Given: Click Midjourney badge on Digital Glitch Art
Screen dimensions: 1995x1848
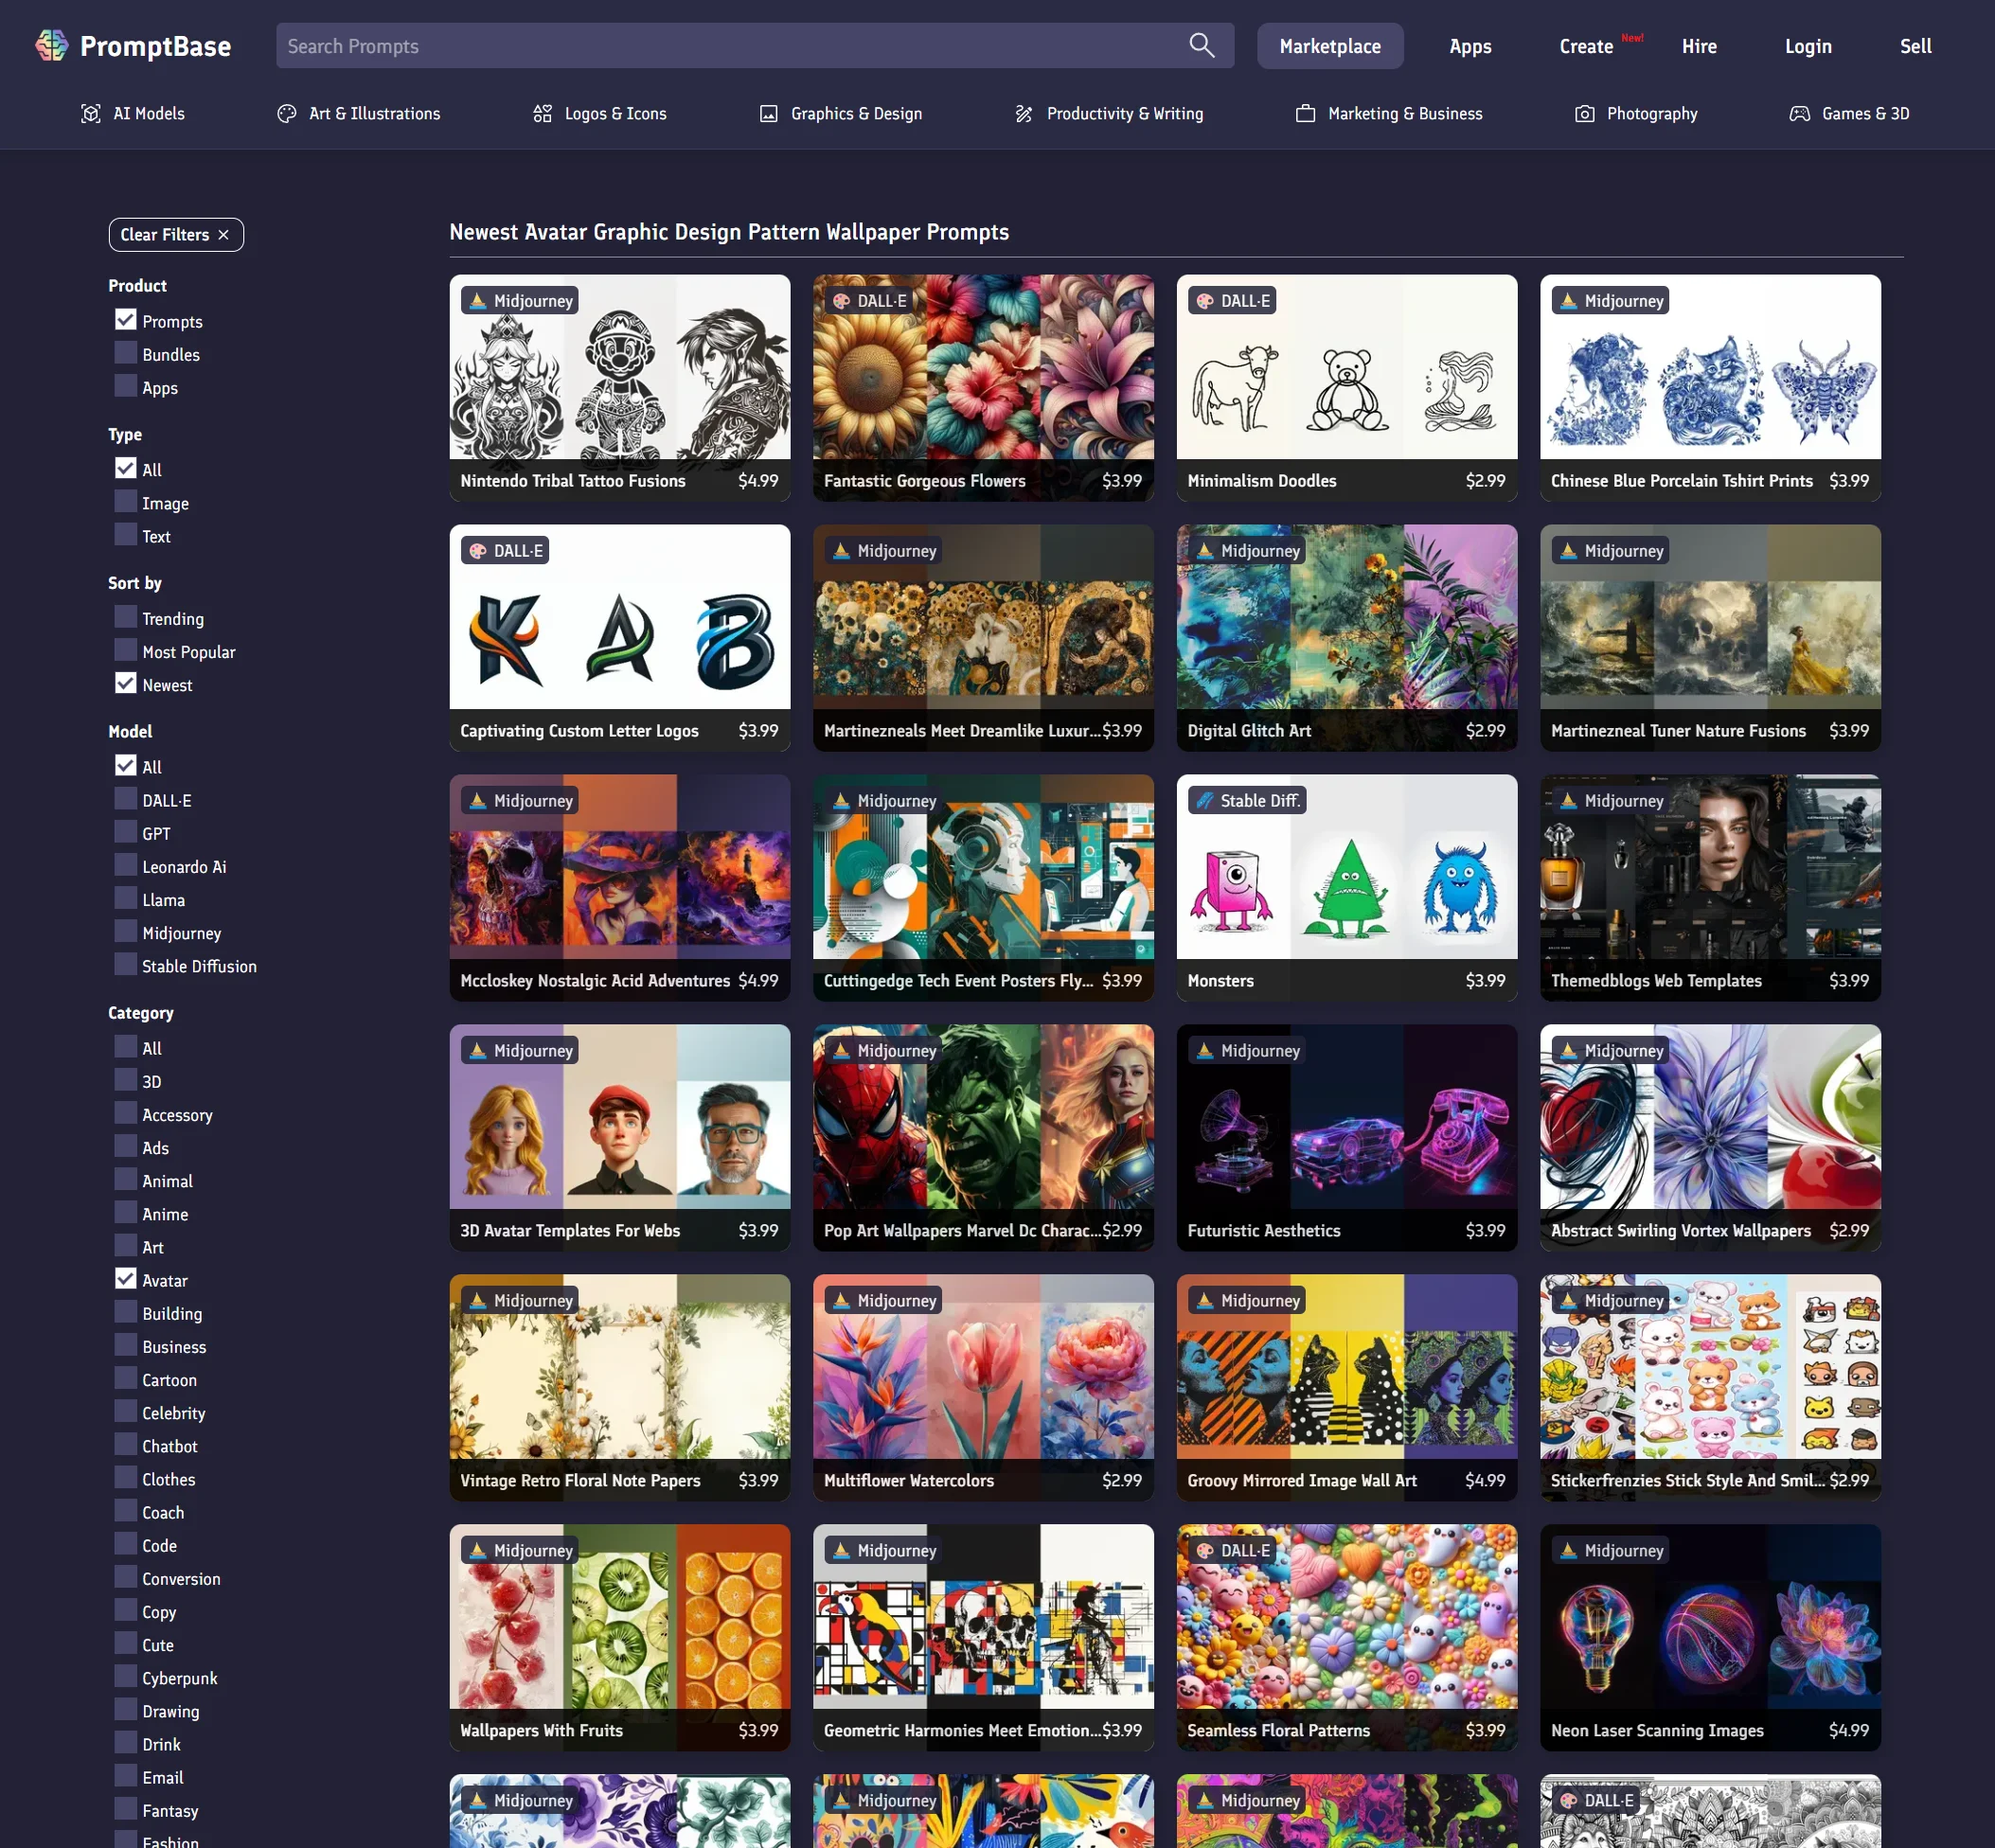Looking at the screenshot, I should pos(1247,551).
